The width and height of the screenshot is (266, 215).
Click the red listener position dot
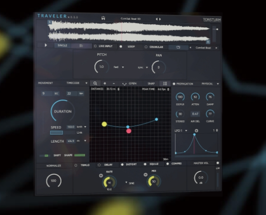click(128, 131)
